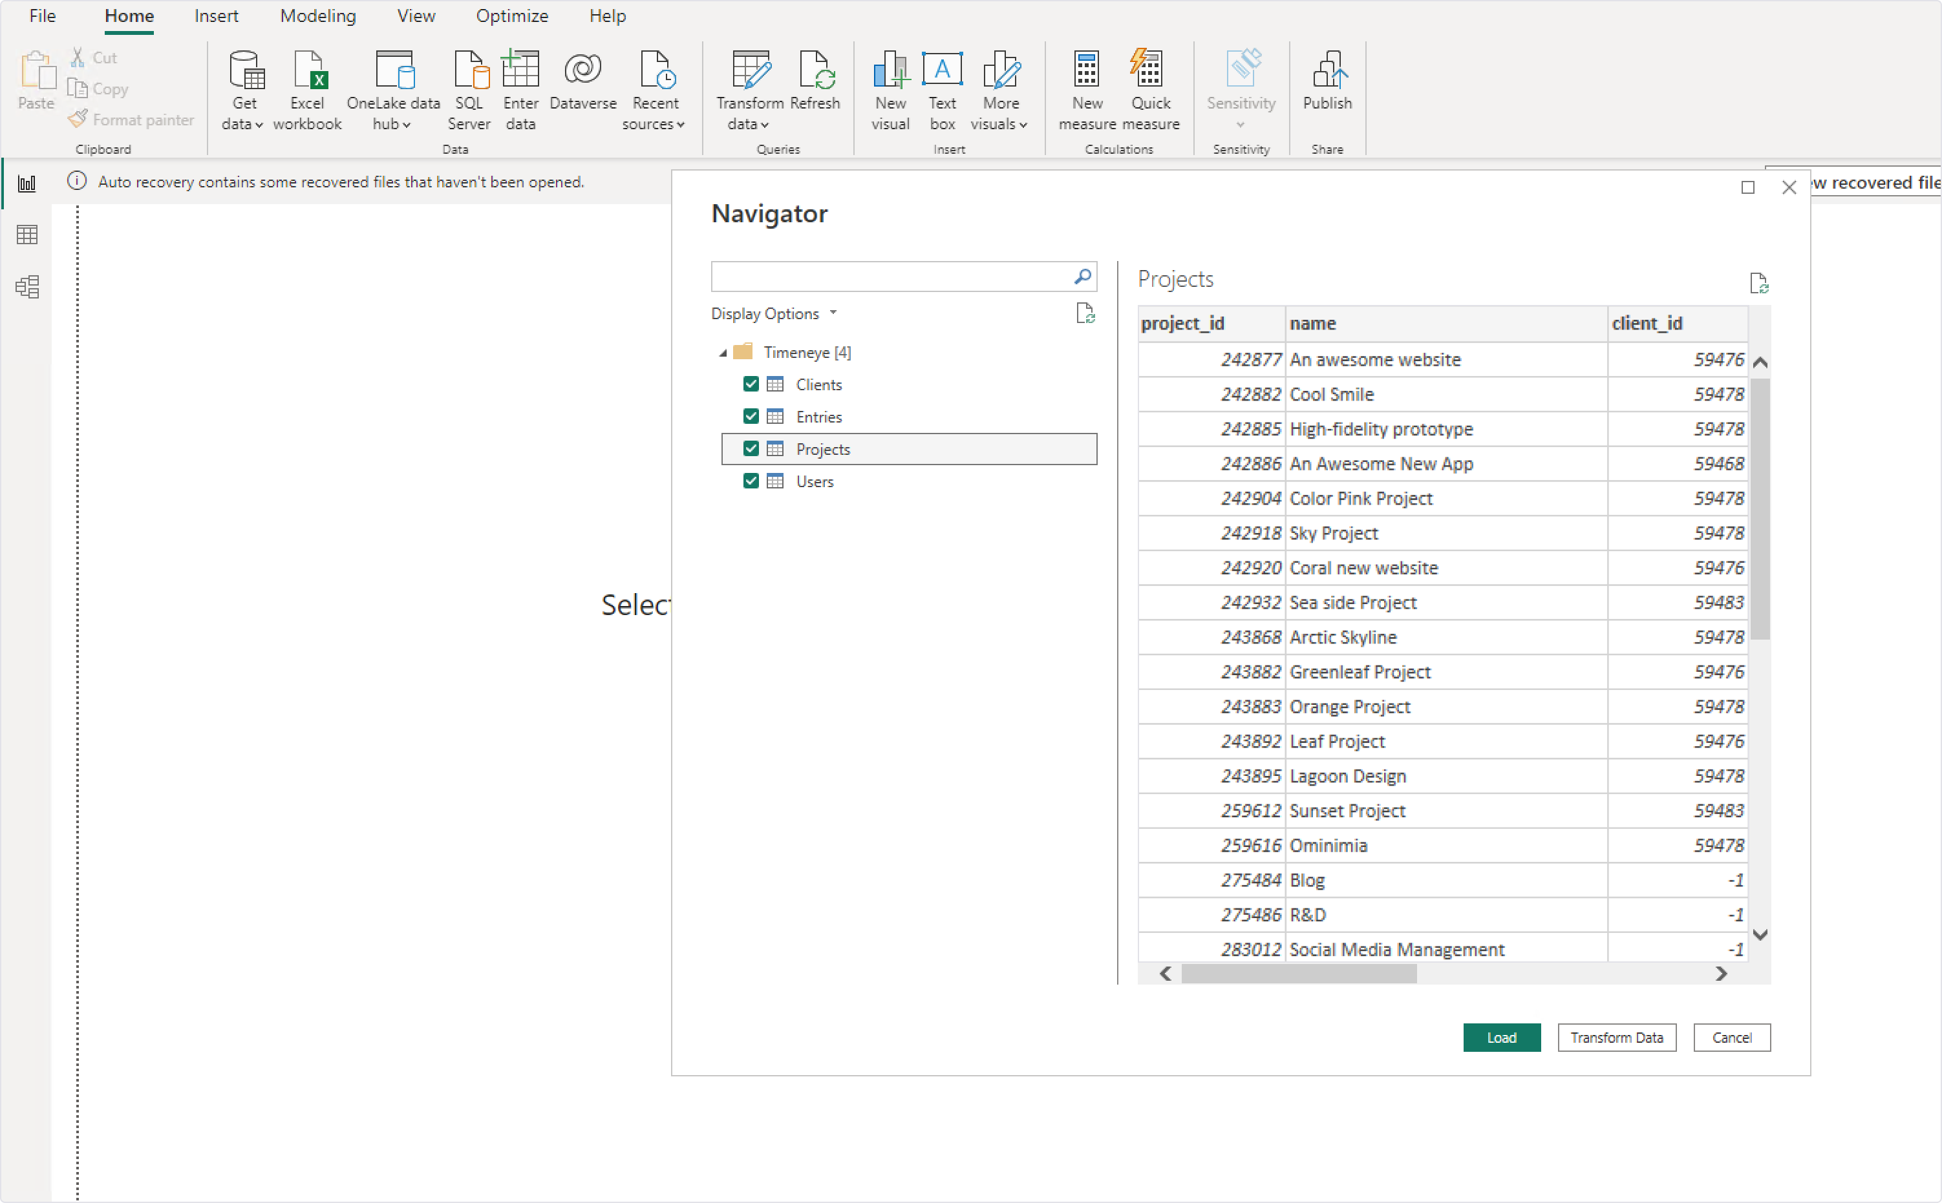Click the client_id column header
Screen dimensions: 1942x1203
point(1677,323)
